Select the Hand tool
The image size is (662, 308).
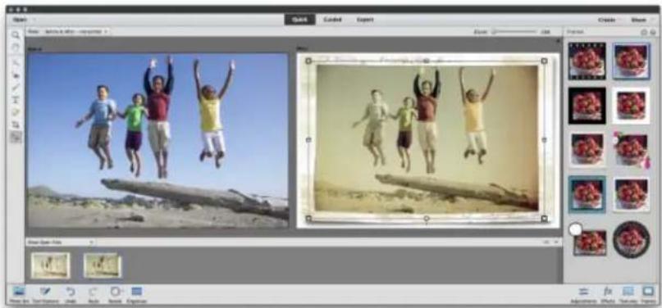(x=16, y=48)
